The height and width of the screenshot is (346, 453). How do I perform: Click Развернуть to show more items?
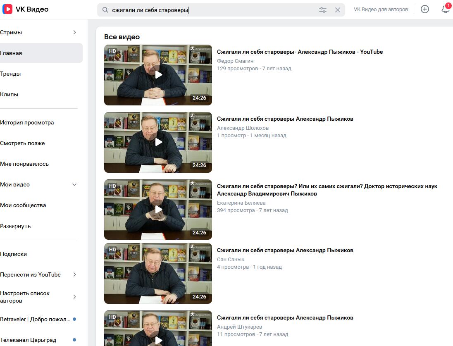click(x=15, y=226)
